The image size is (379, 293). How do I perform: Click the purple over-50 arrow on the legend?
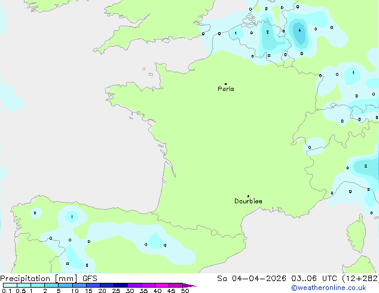point(189,285)
